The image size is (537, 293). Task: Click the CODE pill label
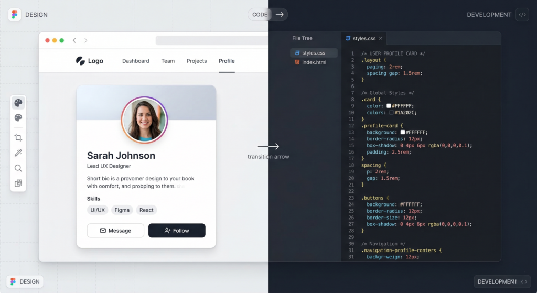tap(260, 15)
